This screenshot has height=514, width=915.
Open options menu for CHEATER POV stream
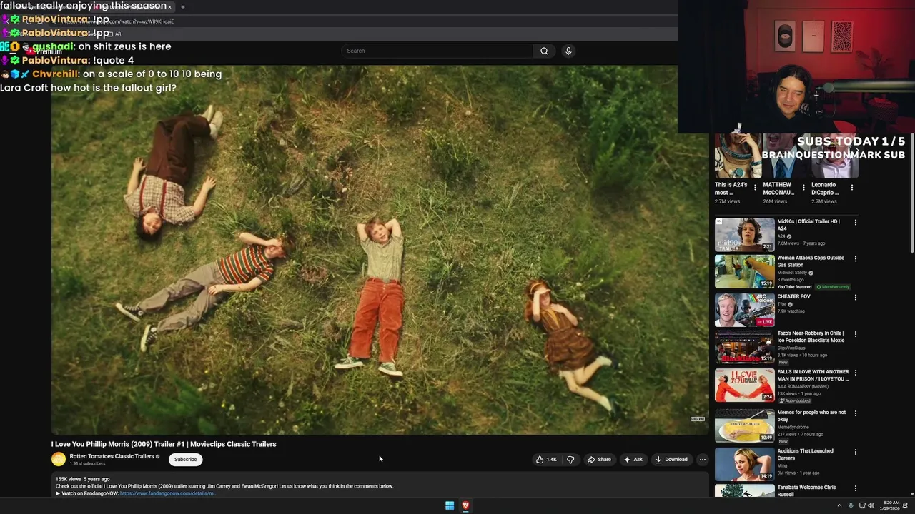855,298
